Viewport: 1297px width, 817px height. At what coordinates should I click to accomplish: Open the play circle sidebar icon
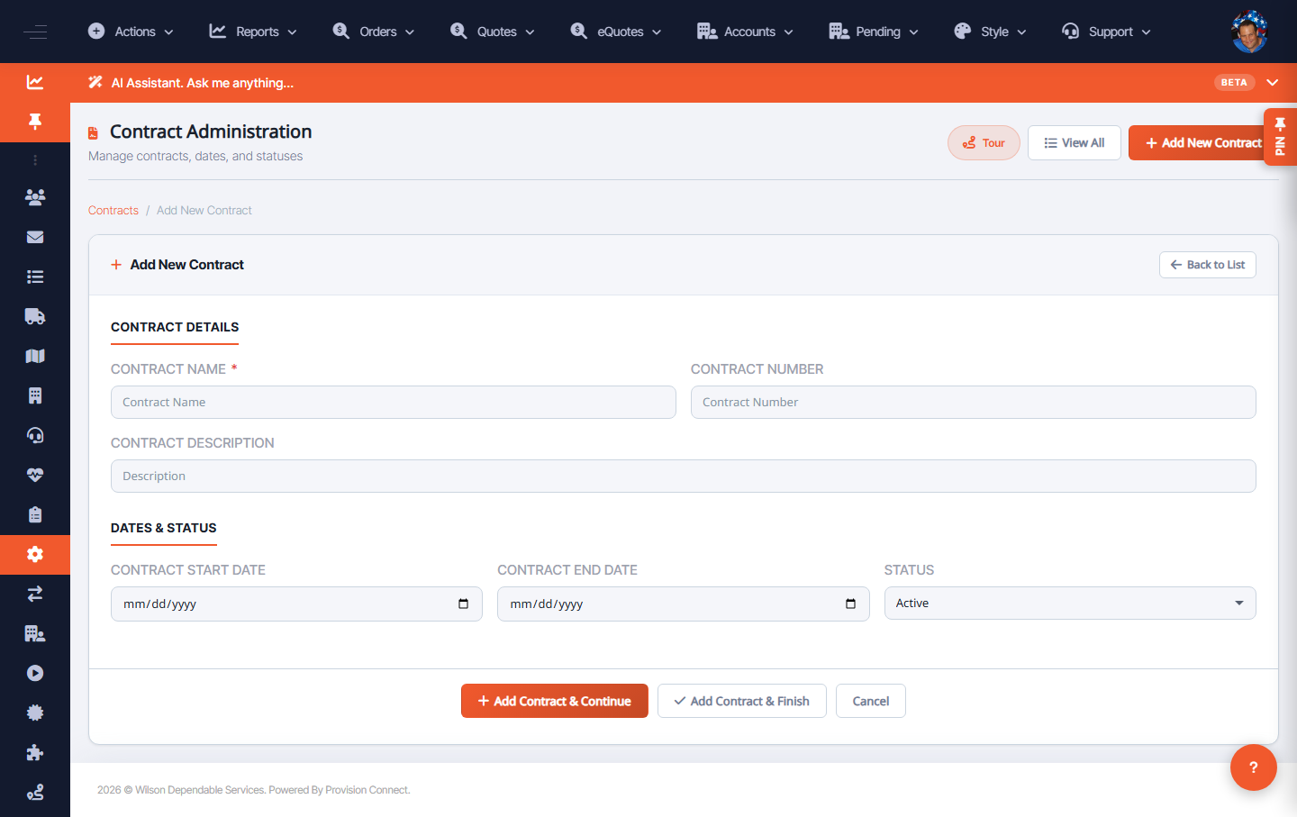[35, 673]
